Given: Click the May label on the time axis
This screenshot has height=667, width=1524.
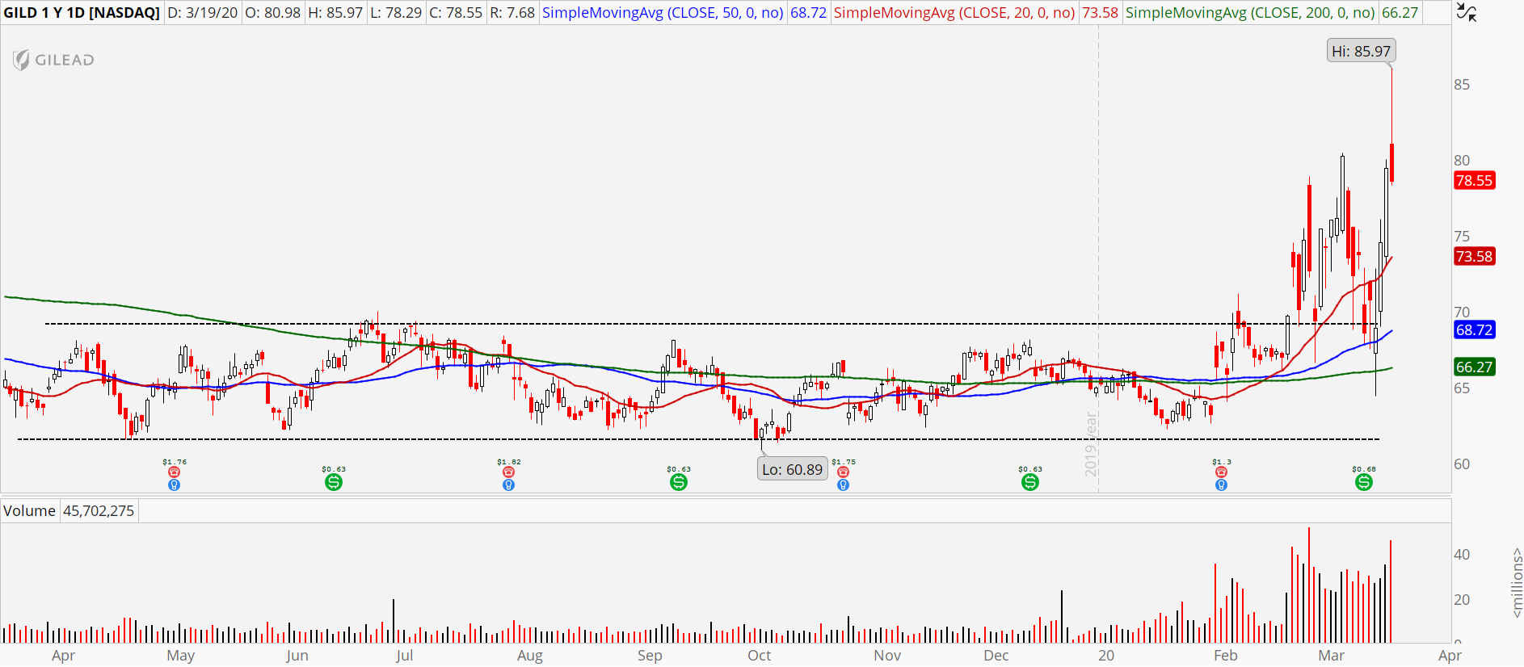Looking at the screenshot, I should pos(180,655).
